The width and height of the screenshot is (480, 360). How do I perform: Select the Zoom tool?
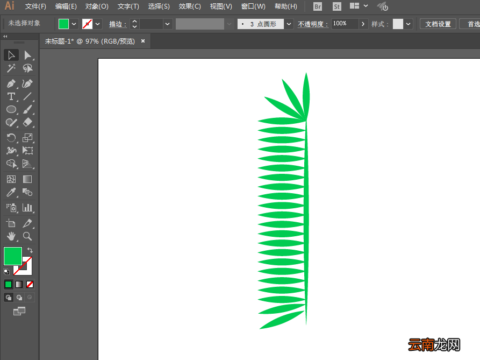pos(27,236)
